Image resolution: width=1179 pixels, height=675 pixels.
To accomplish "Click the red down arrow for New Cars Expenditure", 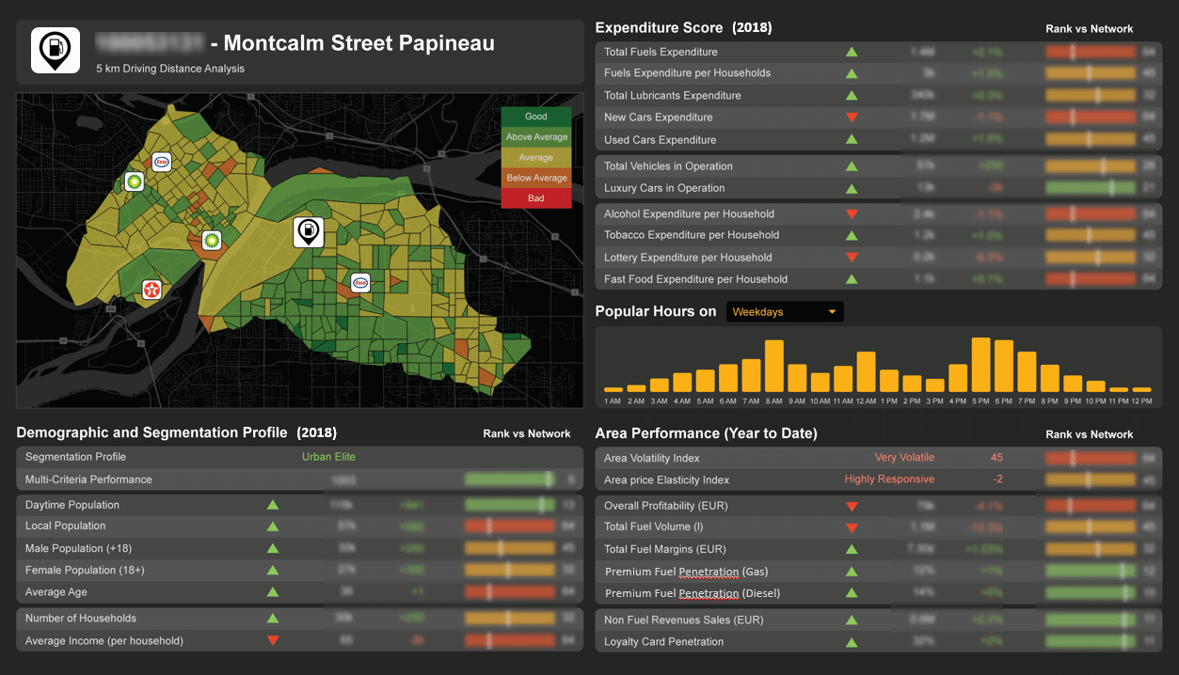I will (852, 118).
